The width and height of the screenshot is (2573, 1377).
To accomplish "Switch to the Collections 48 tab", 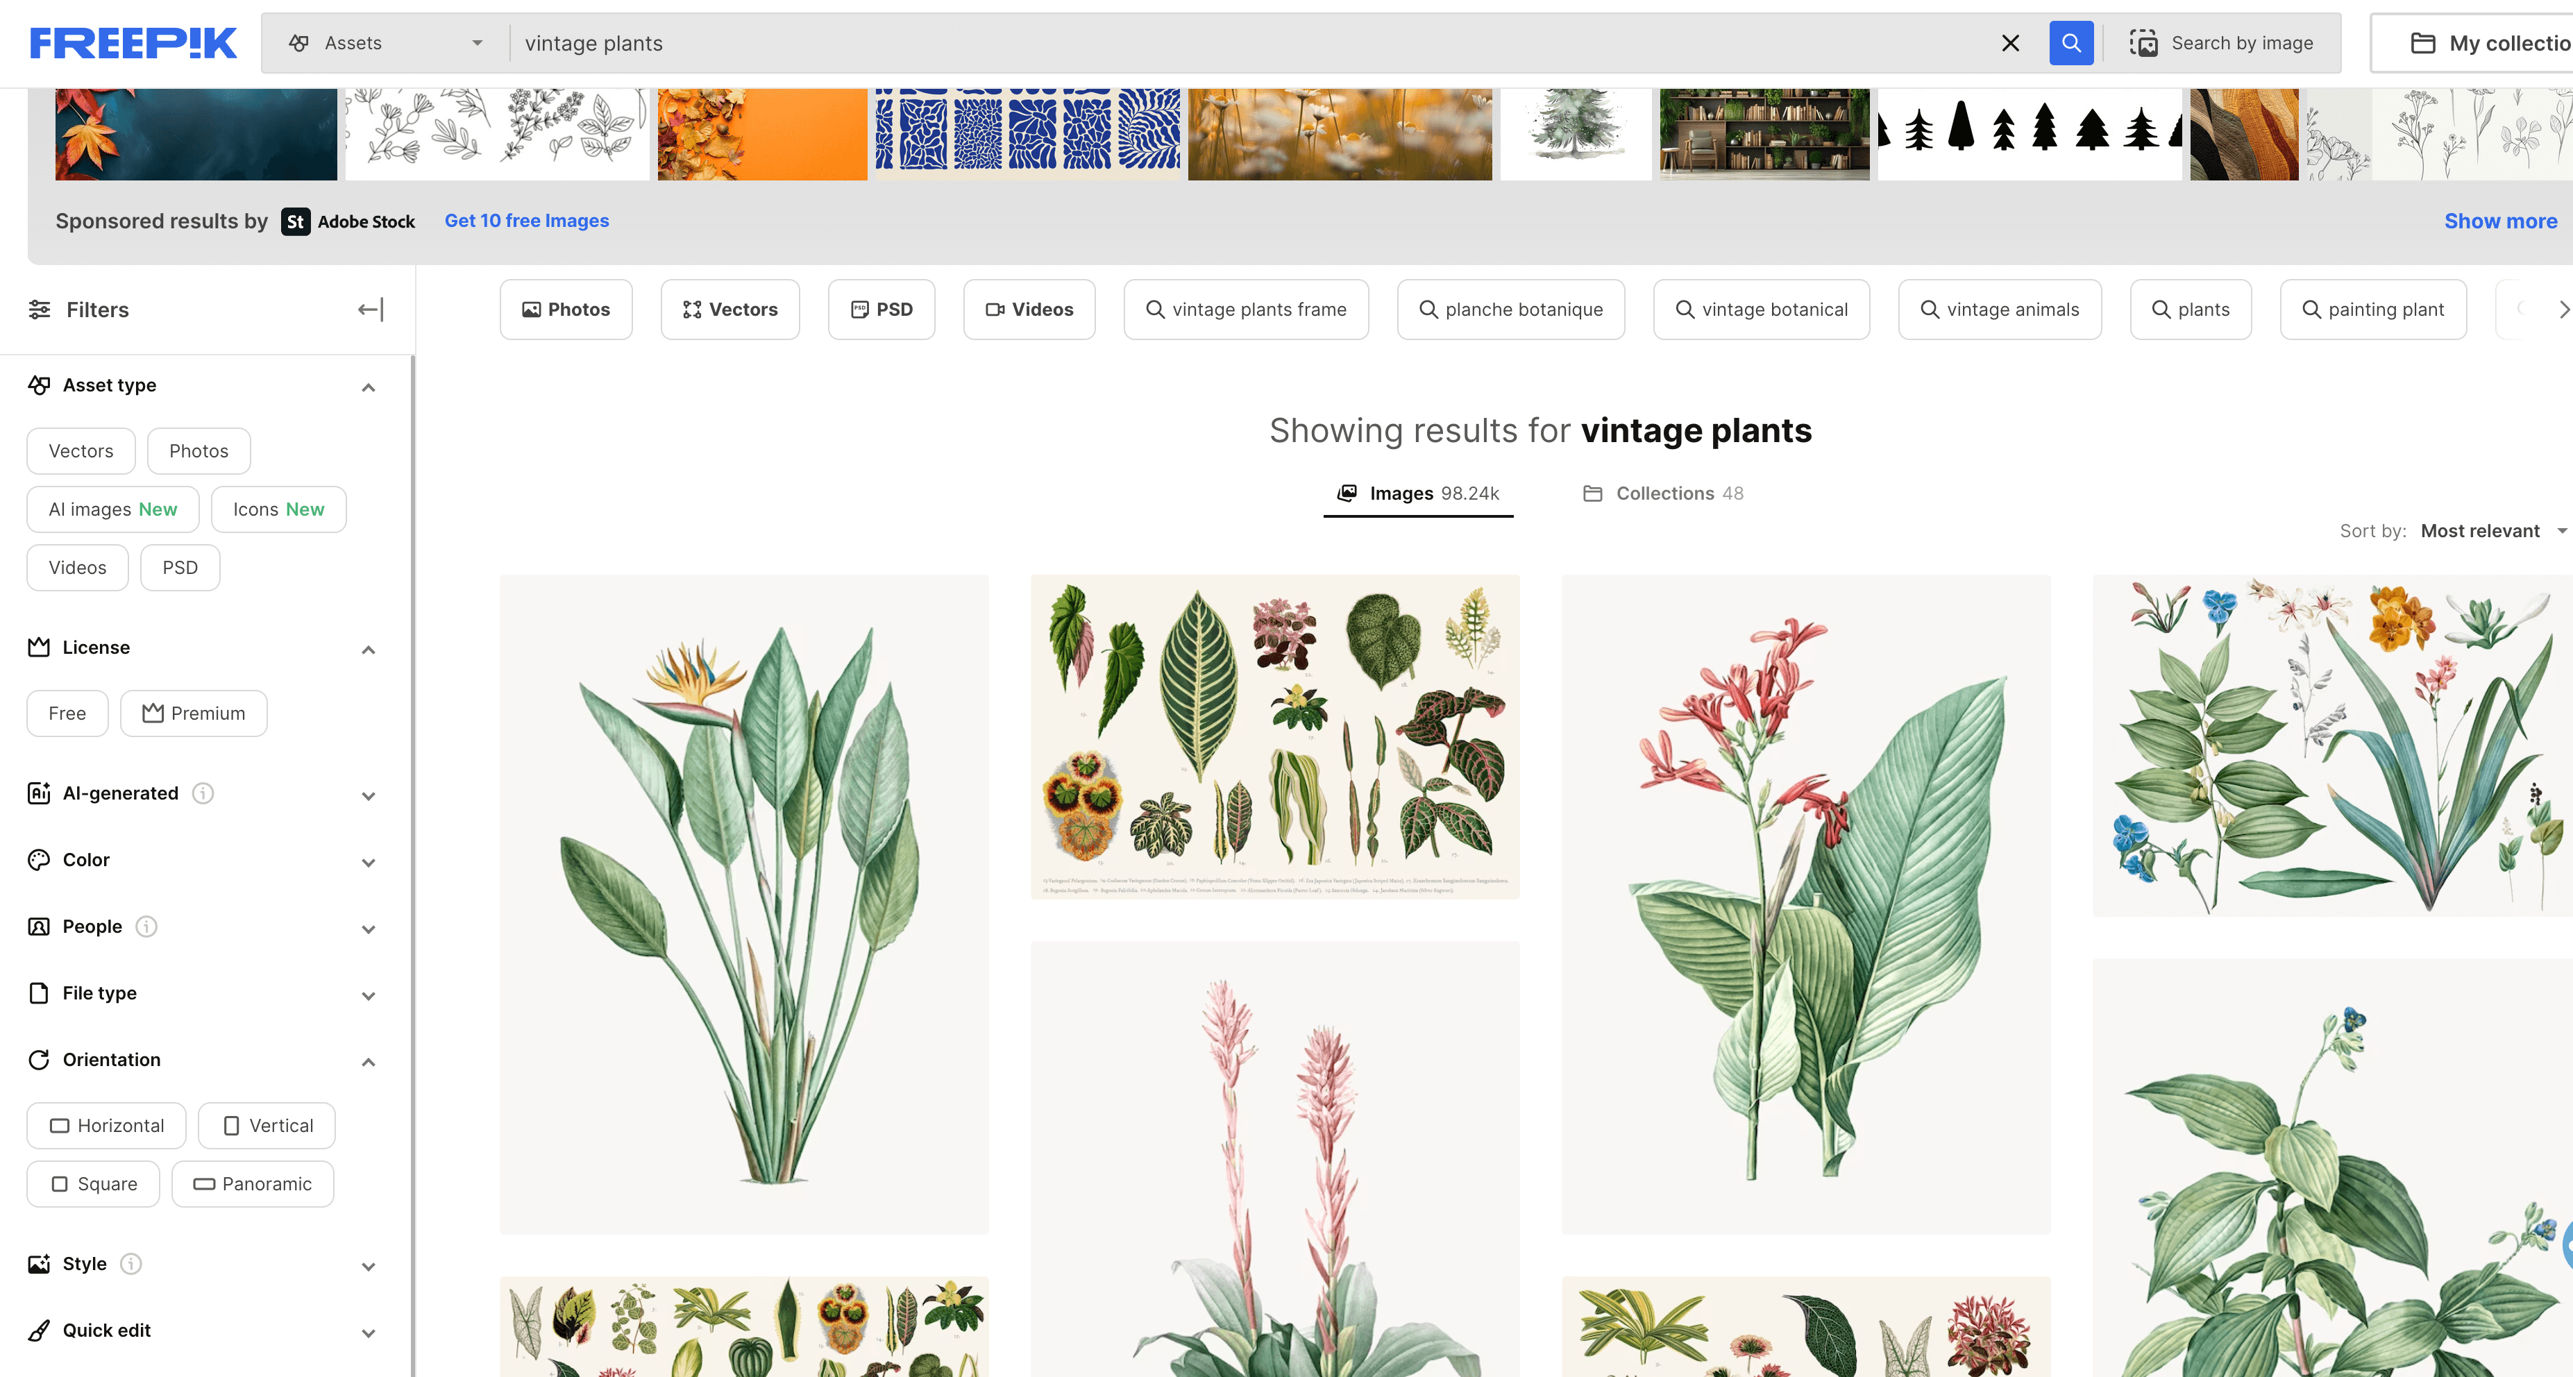I will (1663, 493).
